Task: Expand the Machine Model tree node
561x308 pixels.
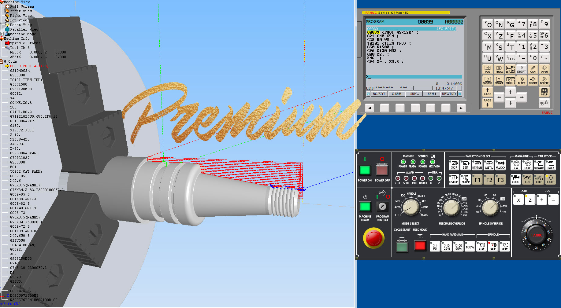Action: click(2, 34)
